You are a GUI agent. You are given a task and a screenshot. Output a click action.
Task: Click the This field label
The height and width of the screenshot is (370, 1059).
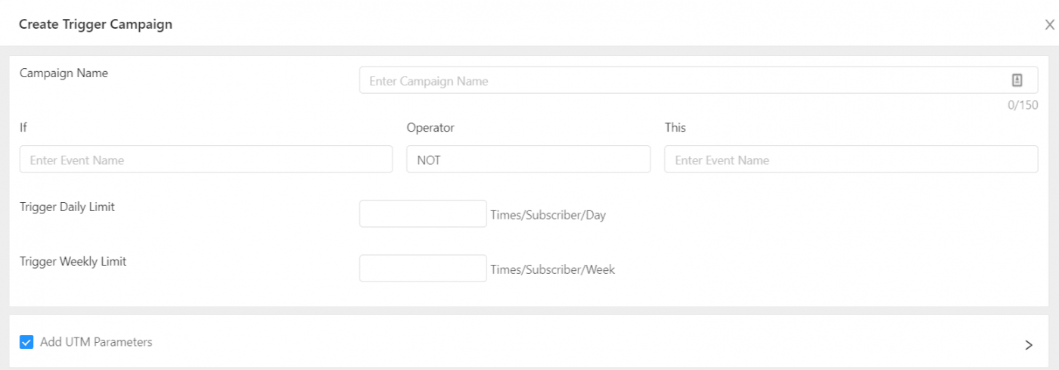click(x=675, y=127)
